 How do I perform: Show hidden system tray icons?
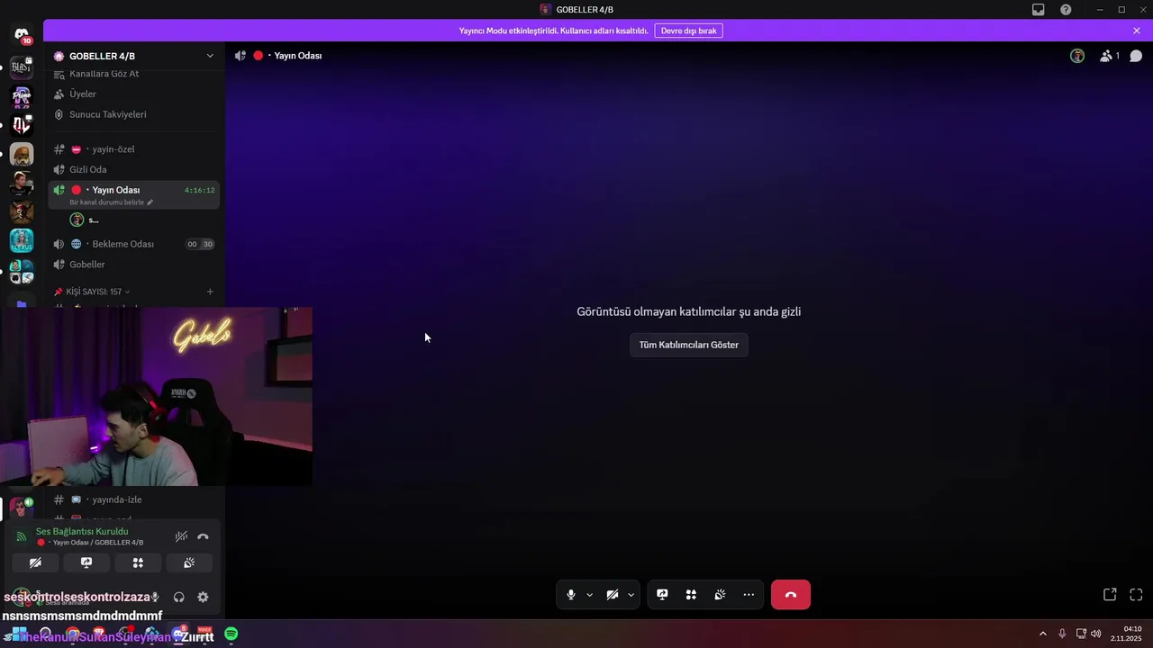(x=1043, y=634)
